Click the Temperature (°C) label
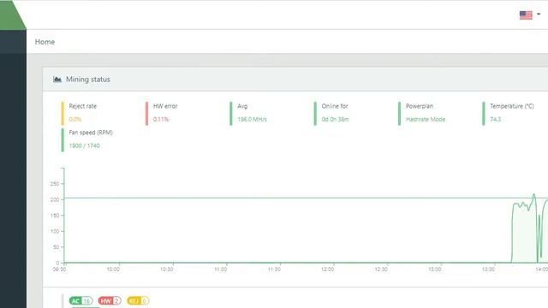Viewport: 548px width, 308px height. coord(512,106)
